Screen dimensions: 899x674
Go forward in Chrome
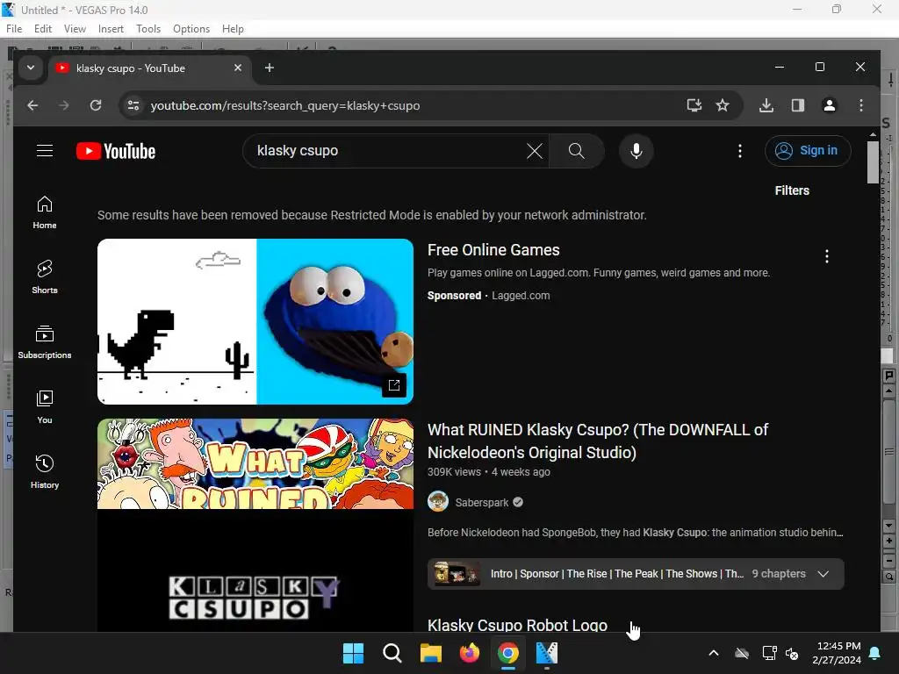pos(64,105)
